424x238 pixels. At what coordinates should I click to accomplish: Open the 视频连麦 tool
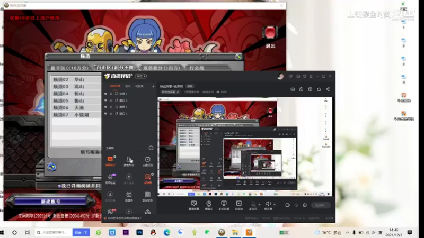tap(110, 179)
